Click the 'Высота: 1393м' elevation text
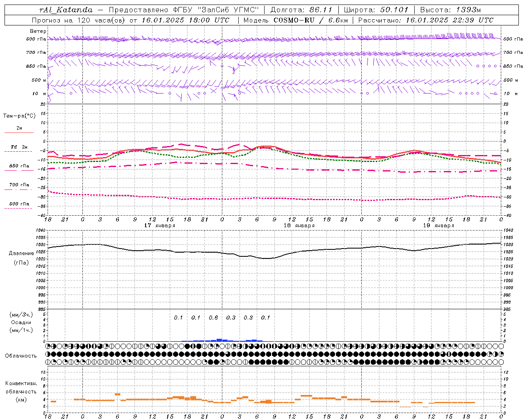525x420 pixels. [x=451, y=10]
